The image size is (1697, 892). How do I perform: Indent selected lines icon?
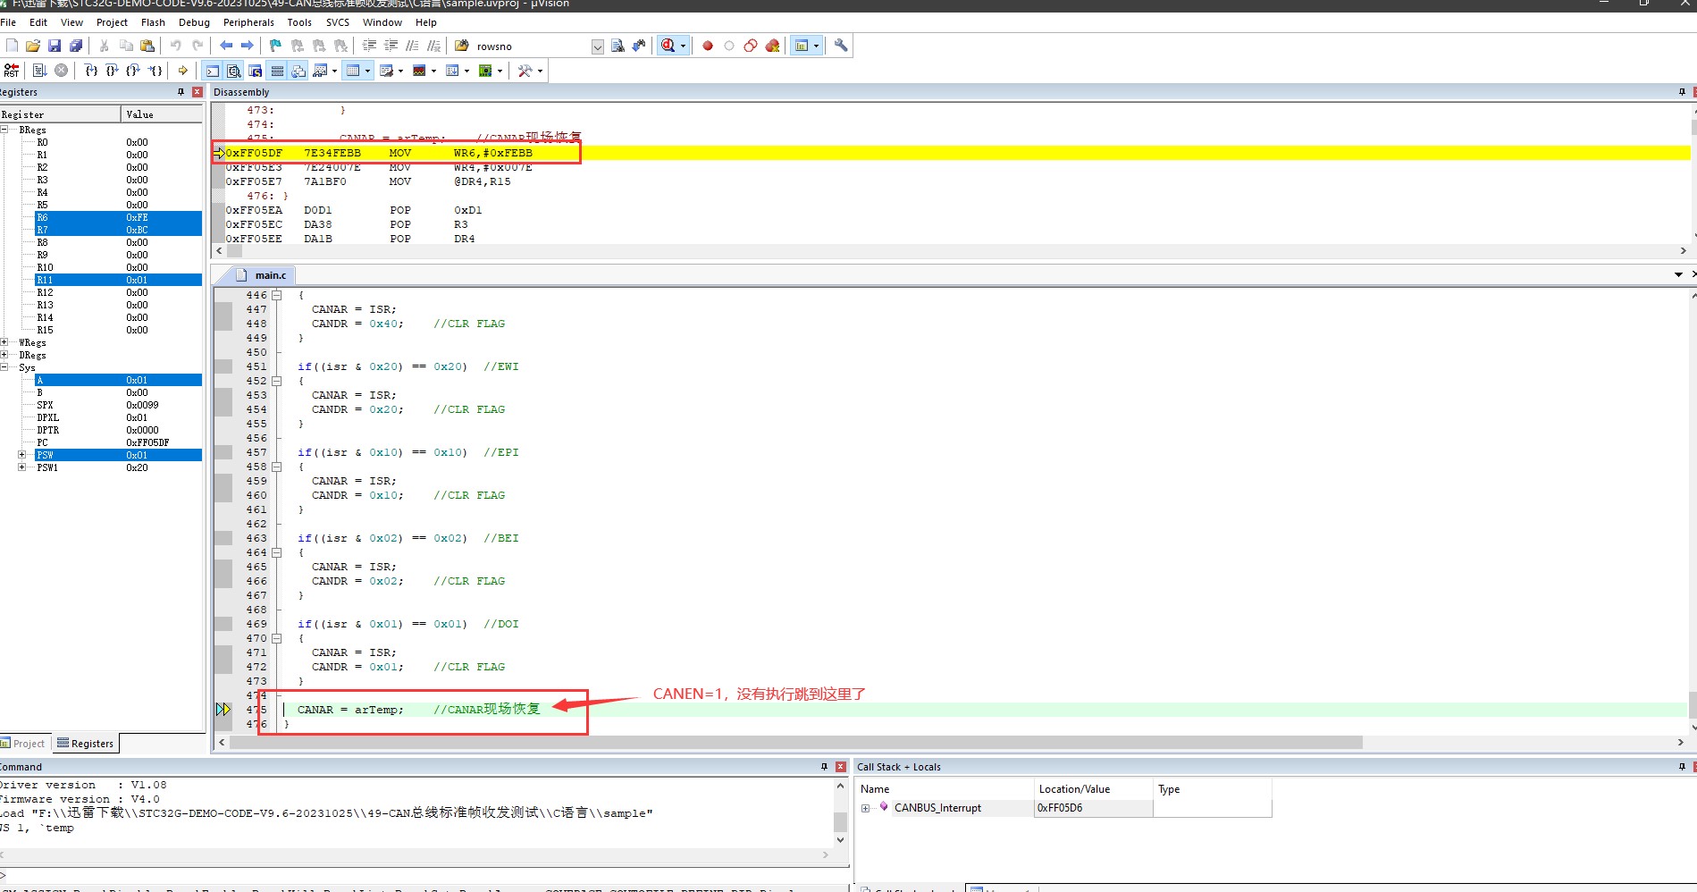(x=369, y=46)
